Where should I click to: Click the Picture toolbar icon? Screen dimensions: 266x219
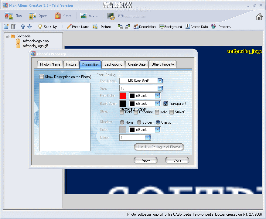(x=95, y=26)
